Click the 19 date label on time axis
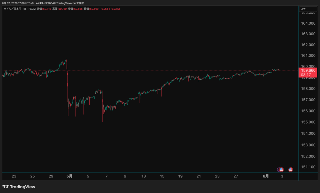 tap(180, 176)
